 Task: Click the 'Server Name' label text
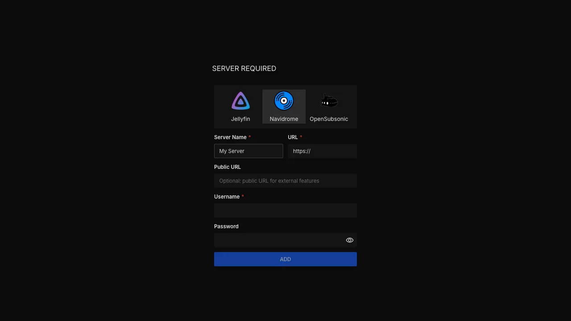pyautogui.click(x=230, y=137)
